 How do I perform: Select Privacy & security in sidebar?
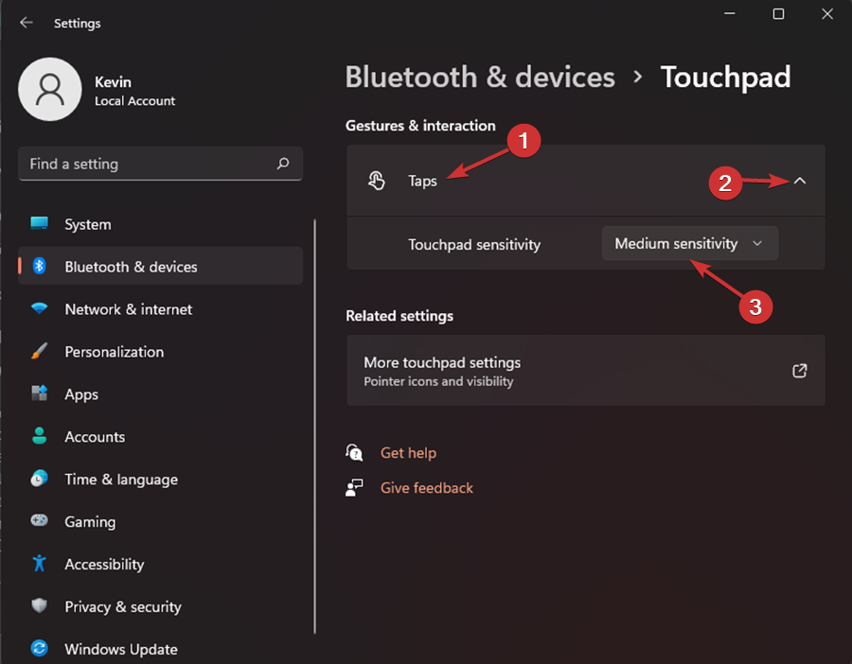122,606
